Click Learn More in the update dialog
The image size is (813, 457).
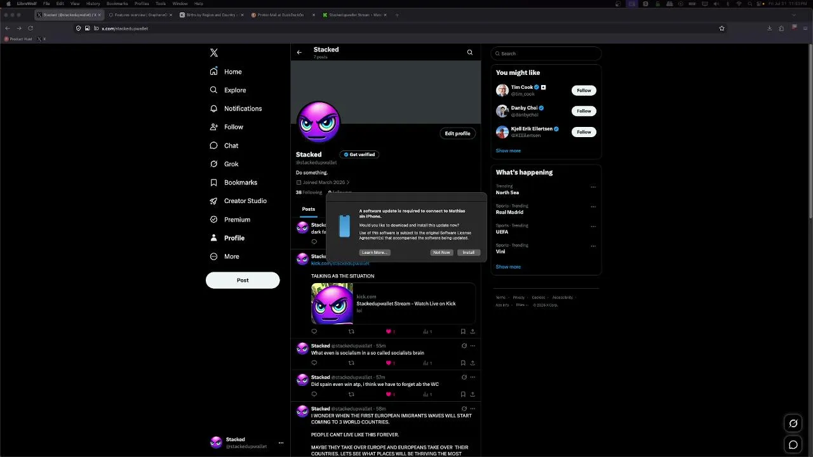[375, 253]
